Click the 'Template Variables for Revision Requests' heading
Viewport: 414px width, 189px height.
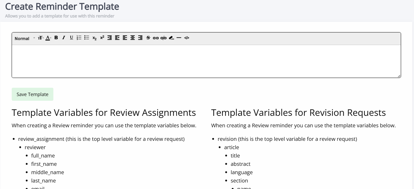(298, 113)
